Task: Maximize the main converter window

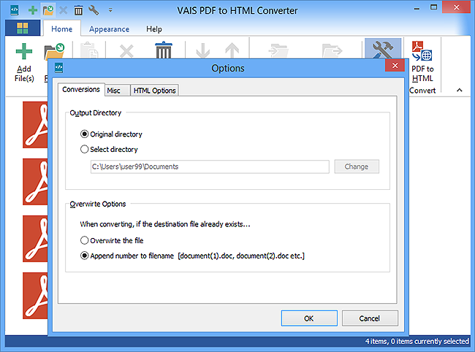Action: click(434, 7)
